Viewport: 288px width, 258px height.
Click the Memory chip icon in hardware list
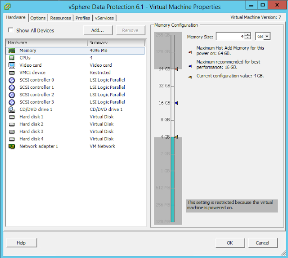tap(12, 51)
